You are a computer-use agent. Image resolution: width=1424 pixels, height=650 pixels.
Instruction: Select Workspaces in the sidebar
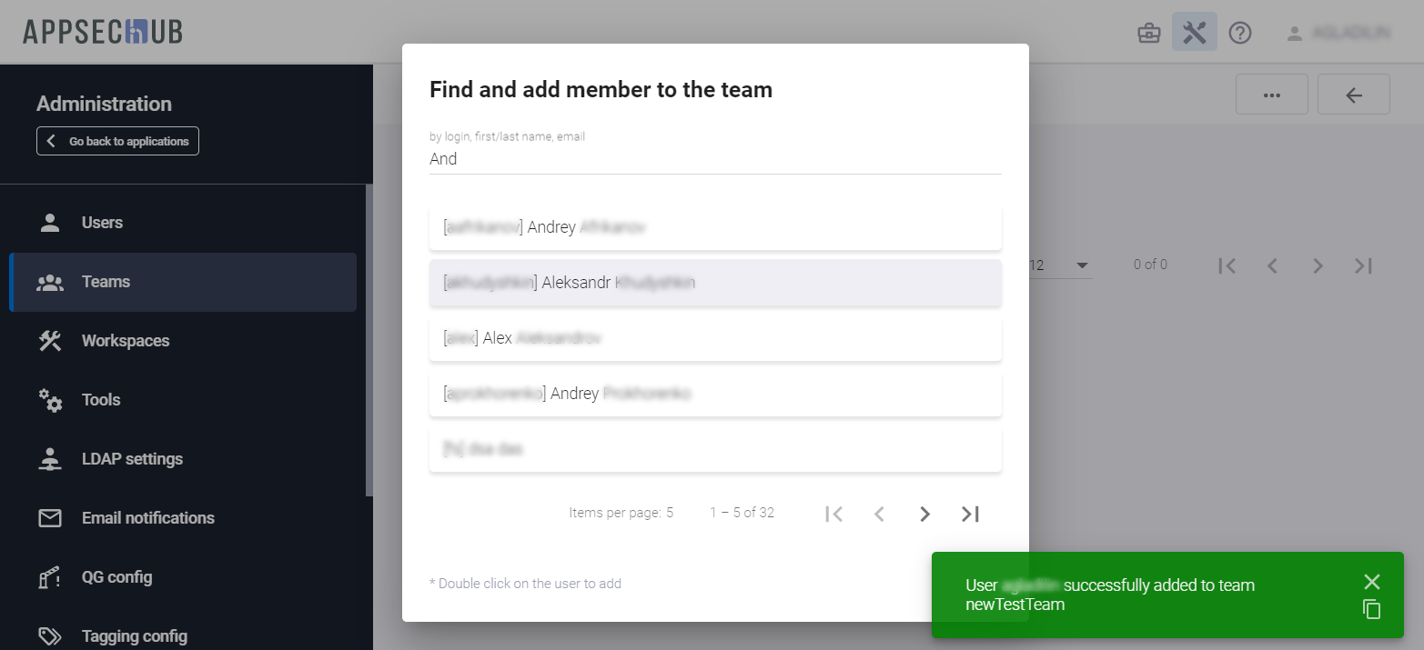(125, 341)
